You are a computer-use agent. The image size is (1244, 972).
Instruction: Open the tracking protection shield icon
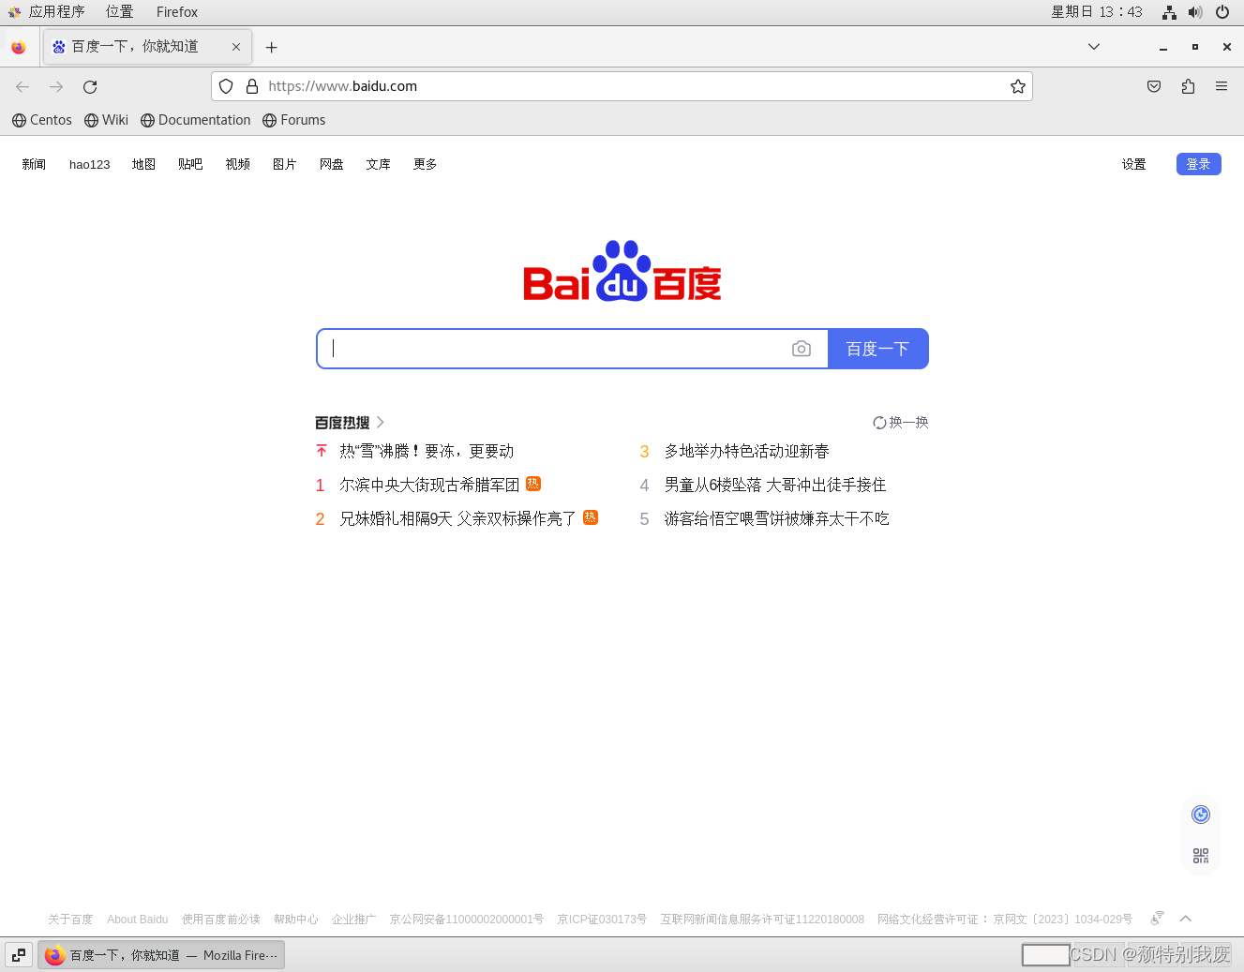[x=226, y=86]
